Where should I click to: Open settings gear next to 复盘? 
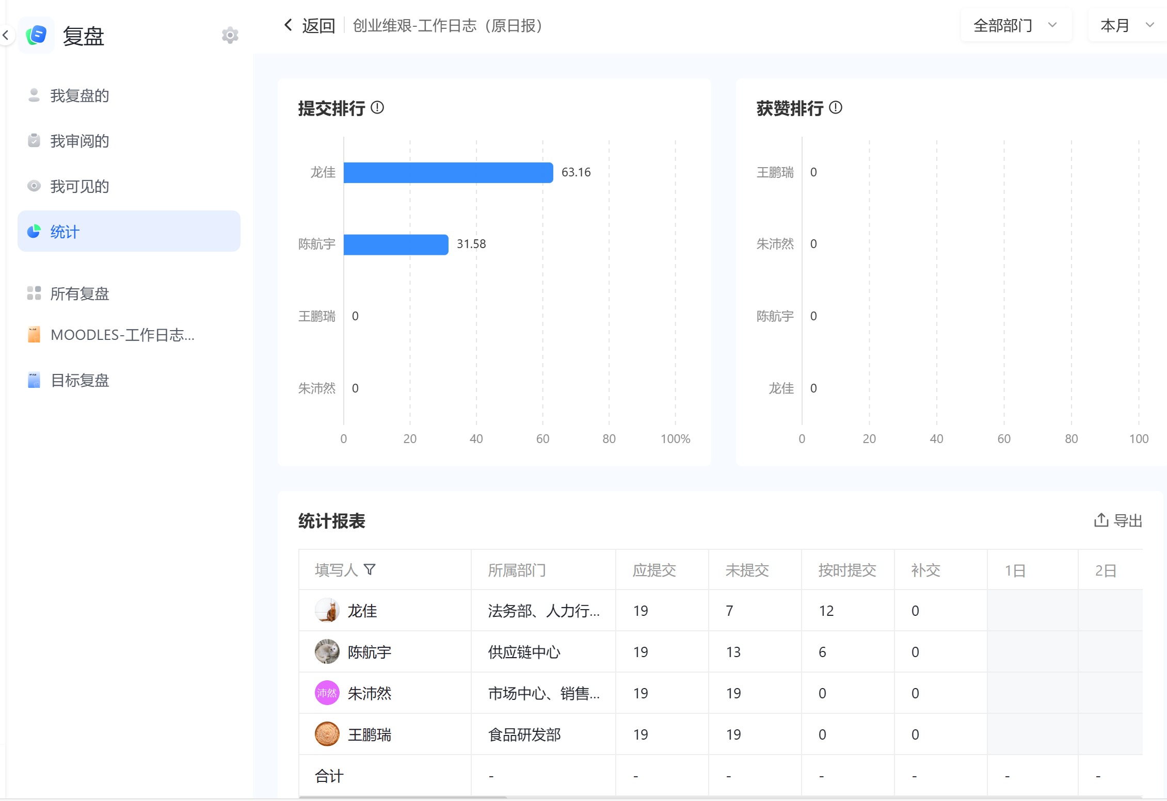coord(230,36)
